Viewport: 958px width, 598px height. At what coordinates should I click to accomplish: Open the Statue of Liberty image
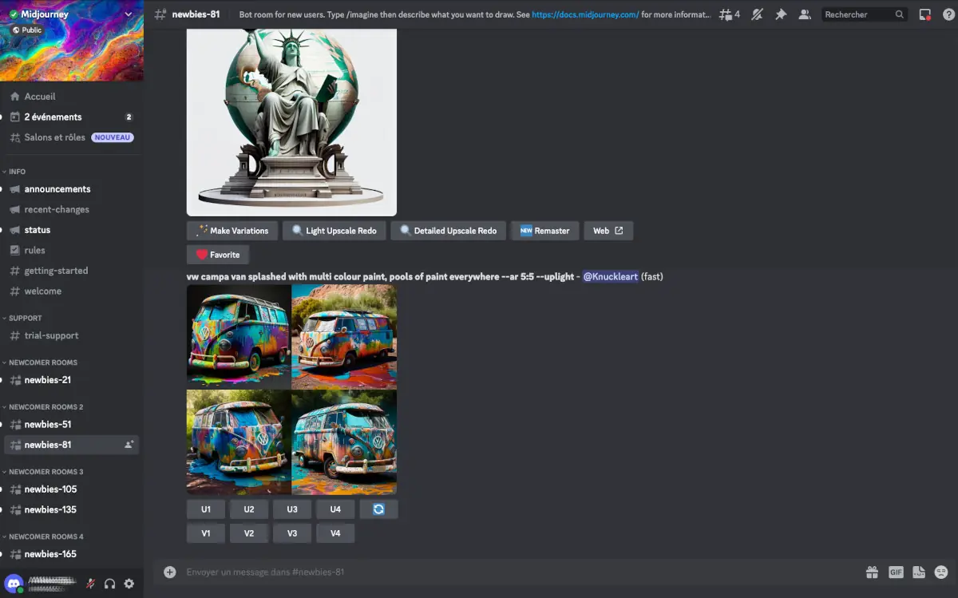[x=291, y=122]
